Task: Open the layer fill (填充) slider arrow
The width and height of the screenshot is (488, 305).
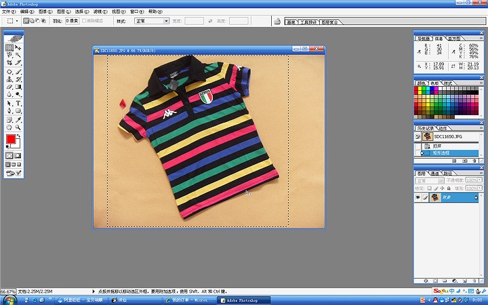Action: click(481, 188)
